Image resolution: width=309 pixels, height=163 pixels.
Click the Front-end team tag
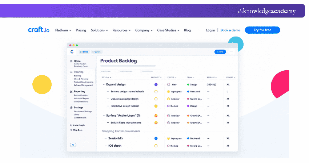(193, 92)
